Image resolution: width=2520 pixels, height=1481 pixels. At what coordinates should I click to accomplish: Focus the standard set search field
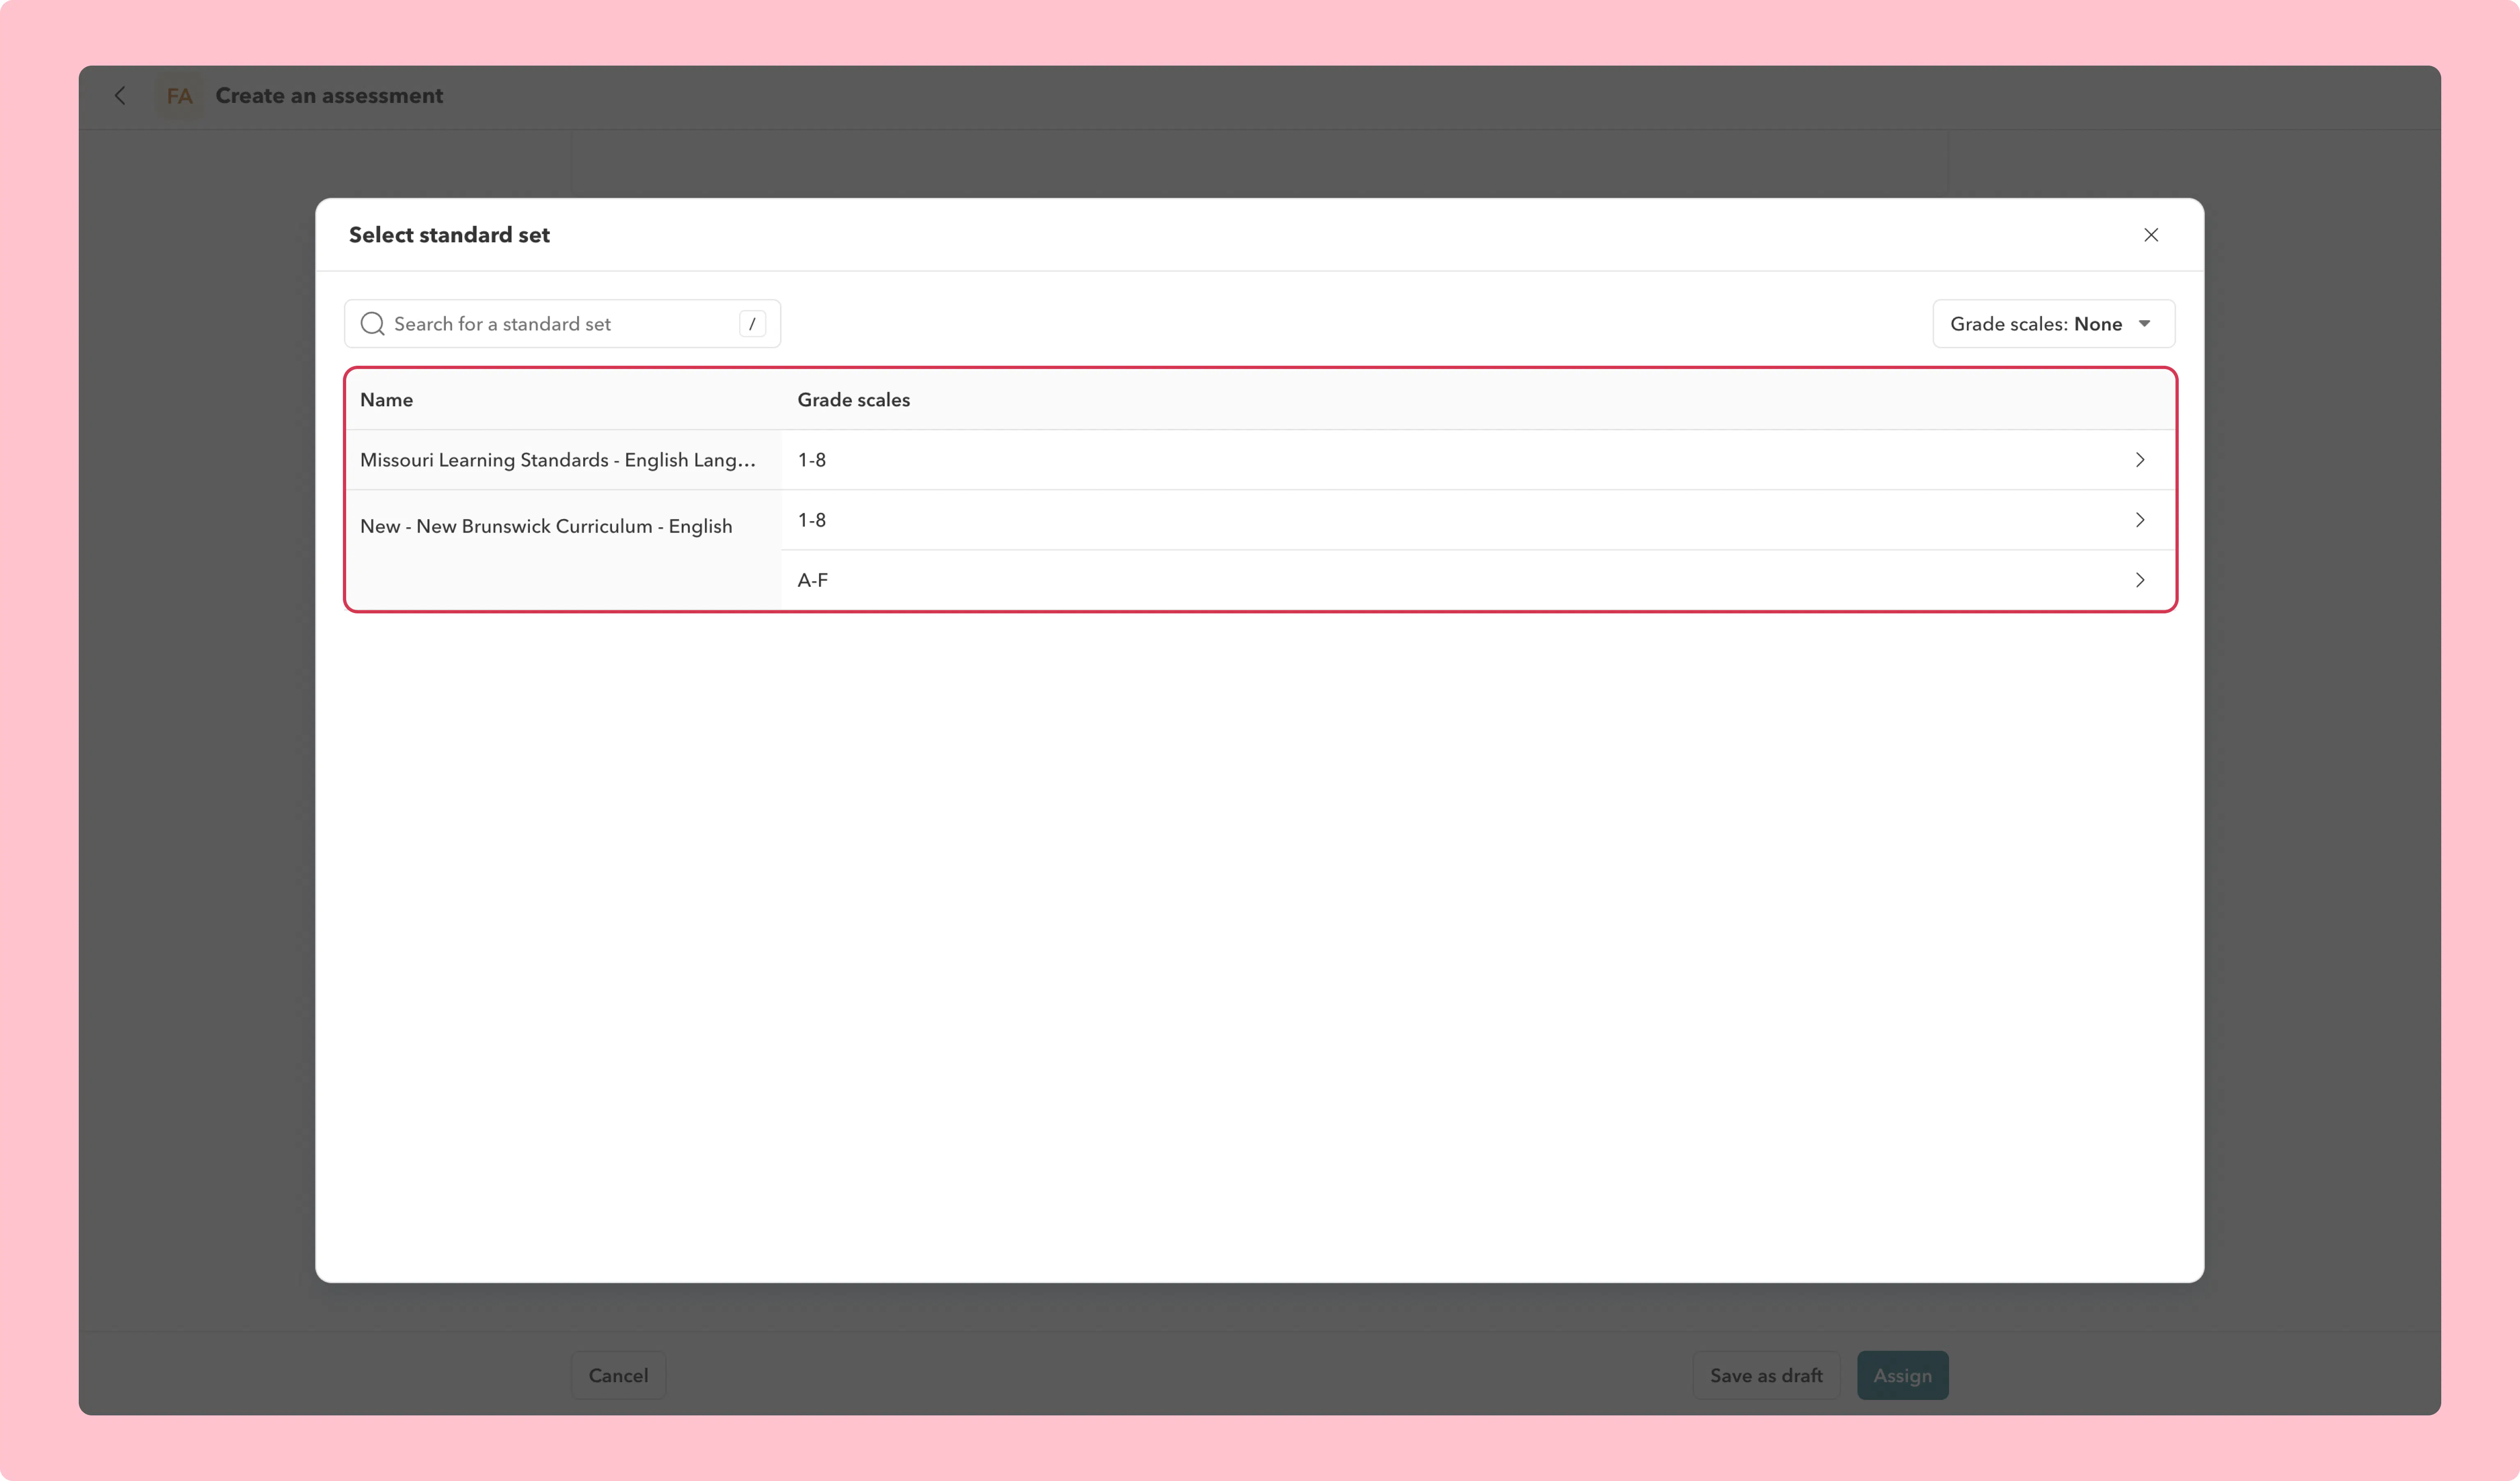click(562, 324)
